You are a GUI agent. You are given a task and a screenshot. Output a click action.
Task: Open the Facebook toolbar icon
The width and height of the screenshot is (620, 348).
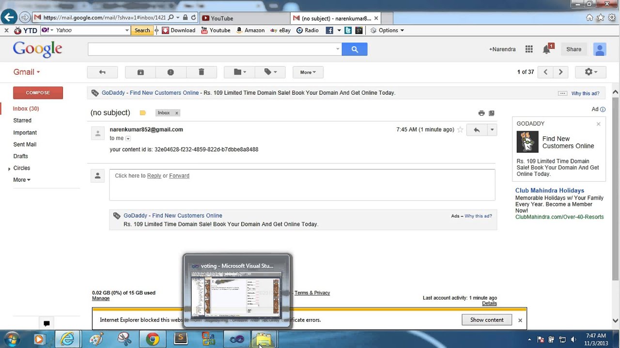[x=329, y=30]
